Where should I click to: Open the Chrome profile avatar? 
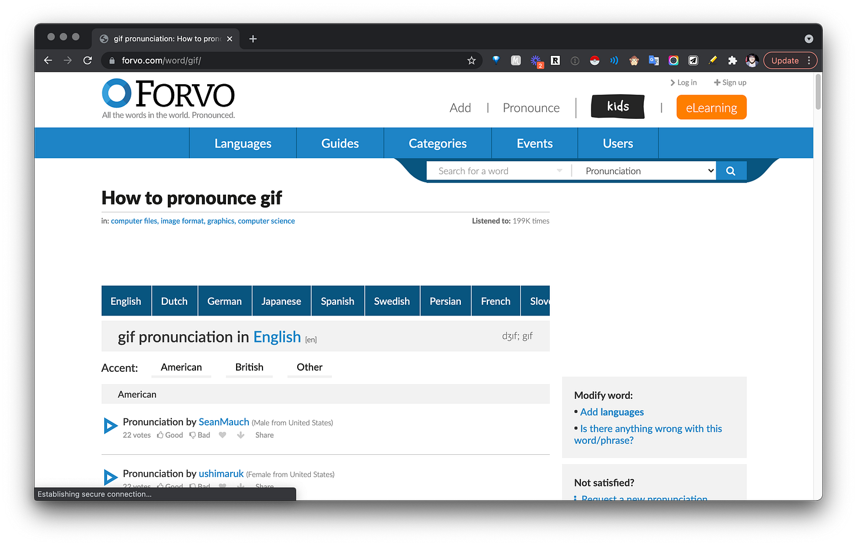tap(752, 61)
